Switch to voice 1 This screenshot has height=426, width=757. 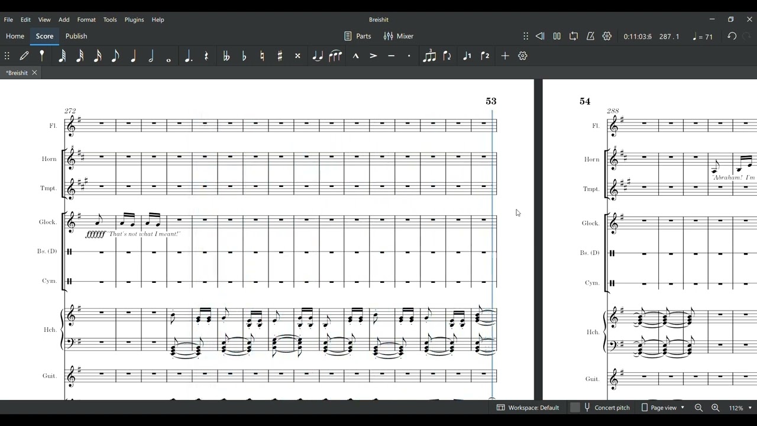click(x=467, y=56)
